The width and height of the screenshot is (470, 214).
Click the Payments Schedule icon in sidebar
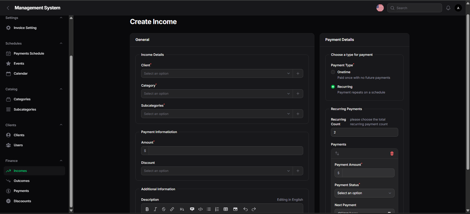coord(8,53)
